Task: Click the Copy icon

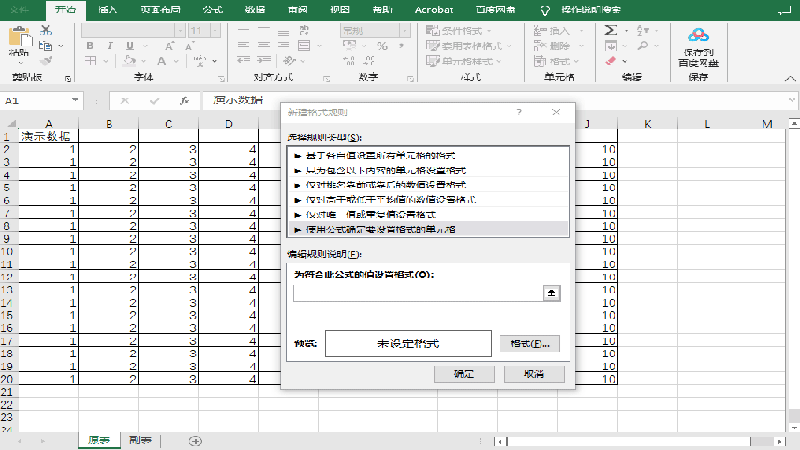Action: click(x=45, y=46)
